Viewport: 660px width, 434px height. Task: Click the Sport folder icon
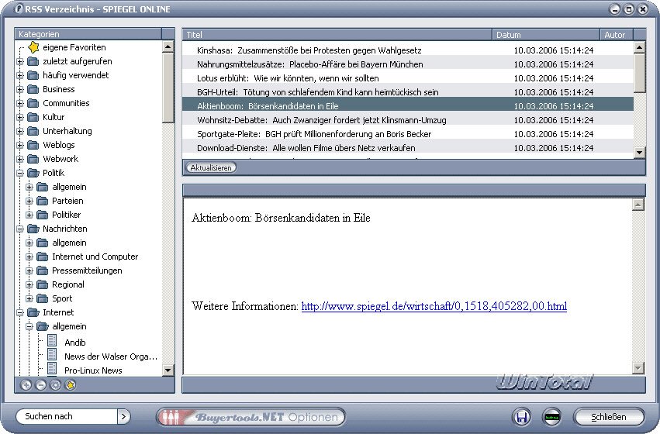pyautogui.click(x=42, y=298)
